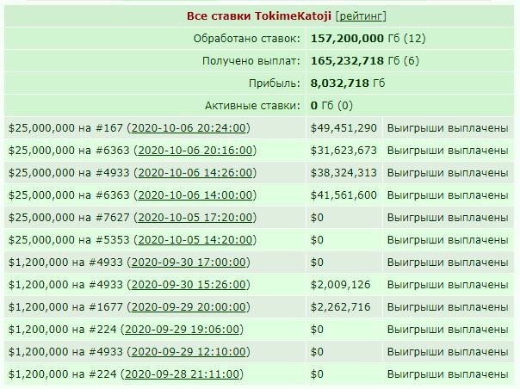
Task: Open date link 2020-09-30 17:00:00
Action: (189, 262)
